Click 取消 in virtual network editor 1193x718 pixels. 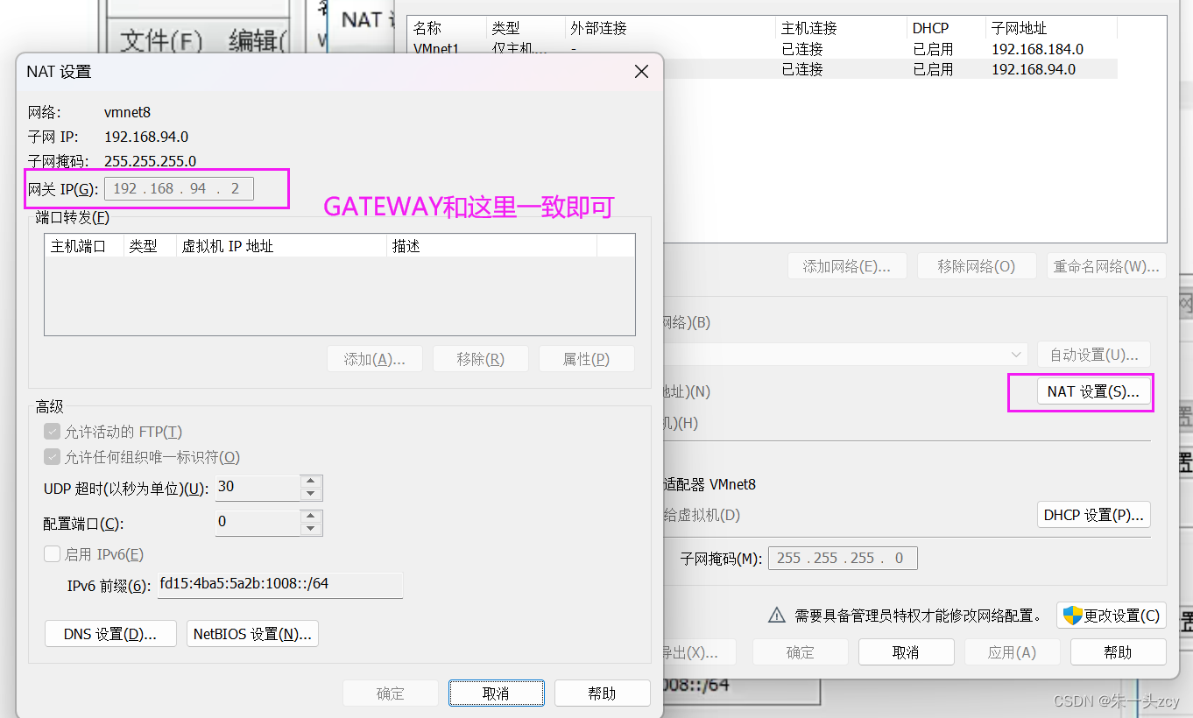click(x=906, y=652)
